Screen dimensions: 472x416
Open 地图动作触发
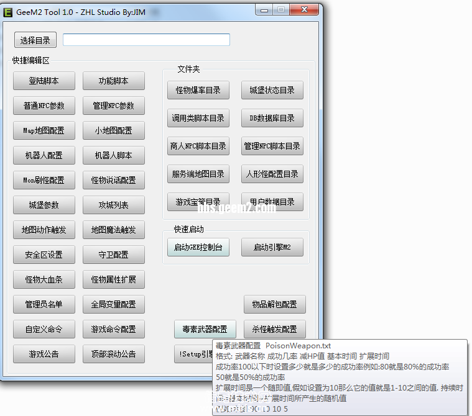[44, 230]
